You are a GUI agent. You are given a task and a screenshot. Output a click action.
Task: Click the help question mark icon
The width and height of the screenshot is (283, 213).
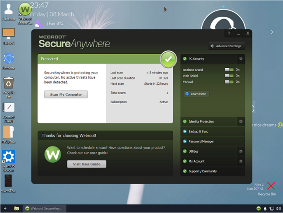(x=229, y=33)
